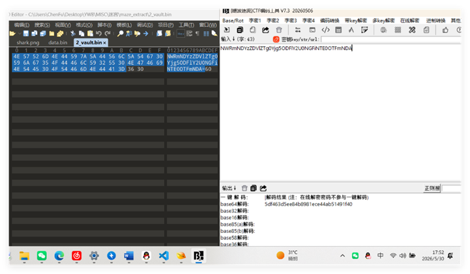The width and height of the screenshot is (470, 274).
Task: Switch to the shark.png tab
Action: coord(28,43)
